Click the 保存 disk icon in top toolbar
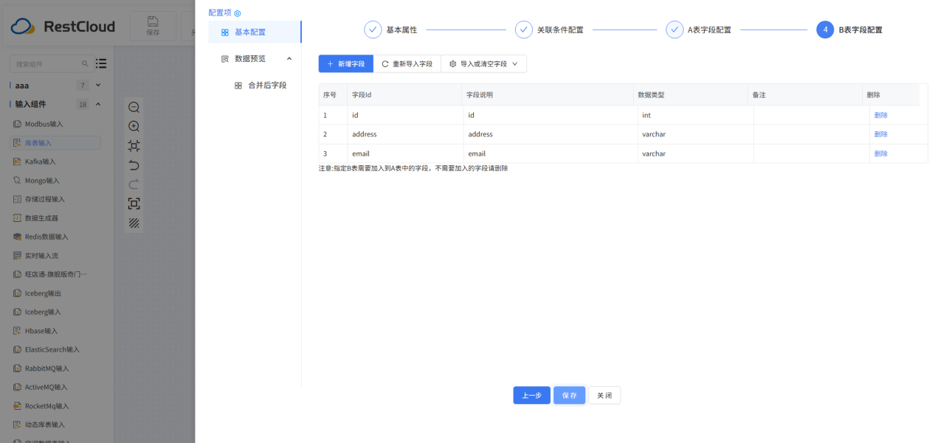This screenshot has height=443, width=935. point(153,21)
